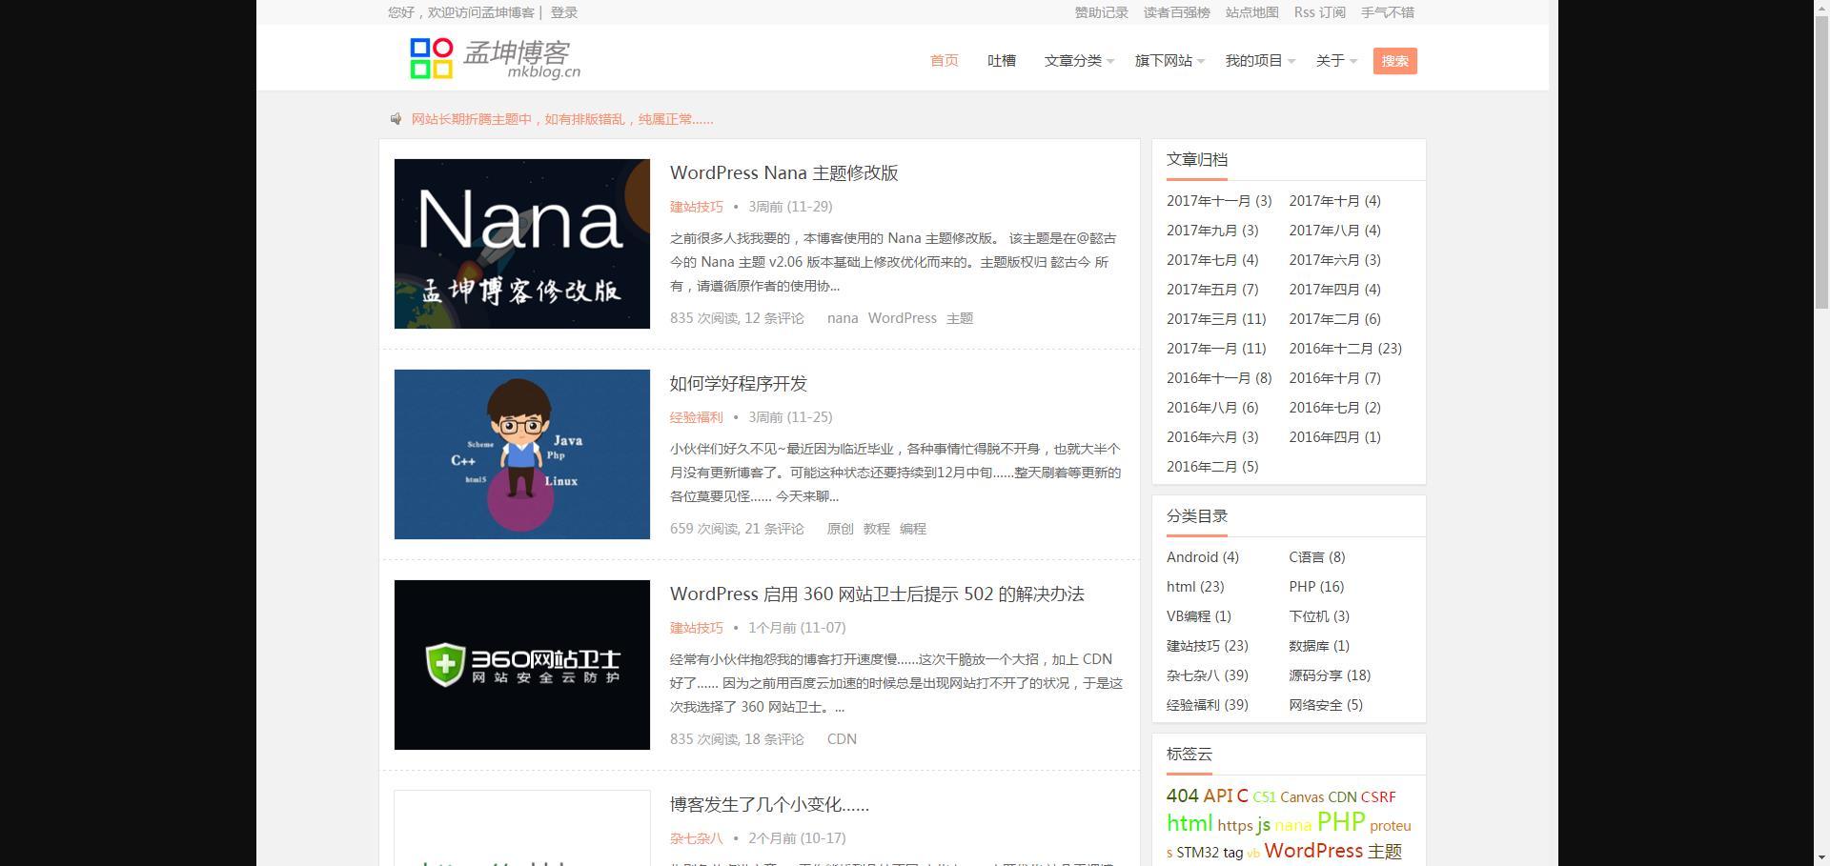1830x866 pixels.
Task: Open the 网络安全 (5) category
Action: coord(1326,705)
